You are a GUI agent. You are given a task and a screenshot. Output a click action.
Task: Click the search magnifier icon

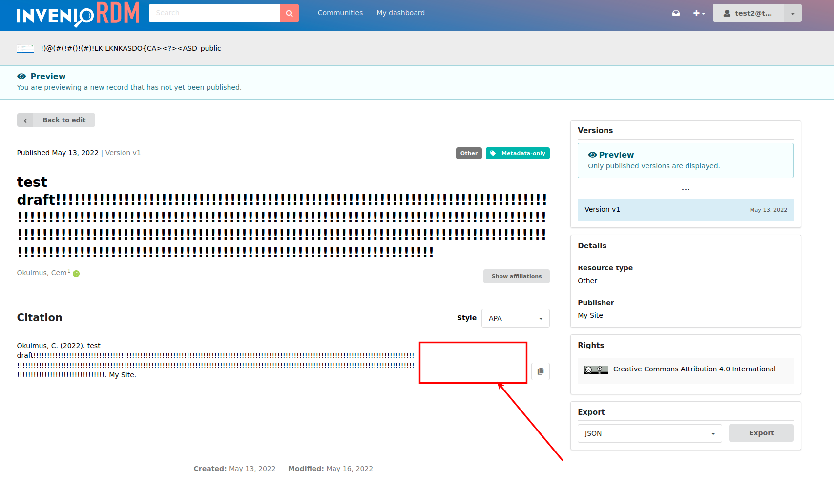click(x=289, y=13)
